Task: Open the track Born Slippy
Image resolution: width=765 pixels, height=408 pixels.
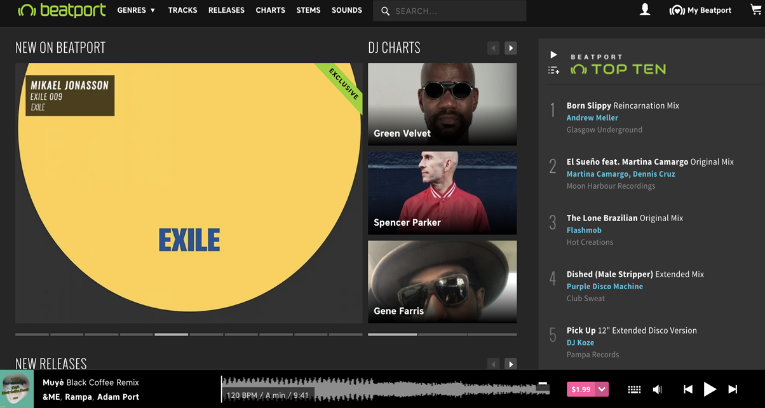Action: coord(589,105)
